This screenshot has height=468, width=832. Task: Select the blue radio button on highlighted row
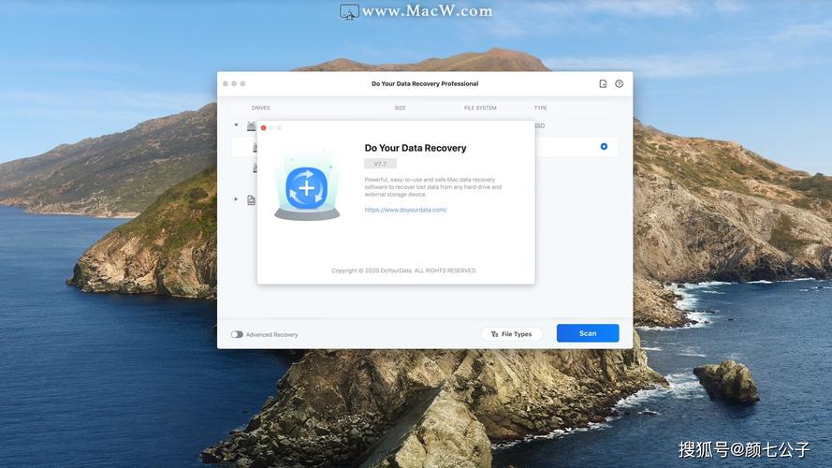click(604, 146)
